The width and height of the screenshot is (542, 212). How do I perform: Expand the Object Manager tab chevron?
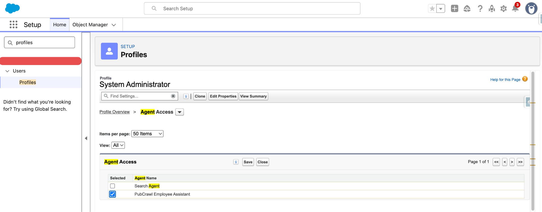click(x=114, y=25)
